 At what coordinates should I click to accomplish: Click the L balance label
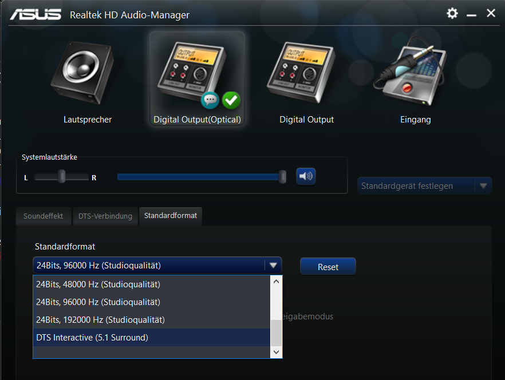tap(26, 178)
